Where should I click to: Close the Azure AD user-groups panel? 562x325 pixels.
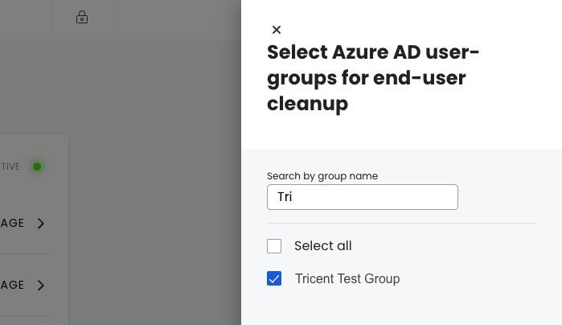[x=277, y=30]
